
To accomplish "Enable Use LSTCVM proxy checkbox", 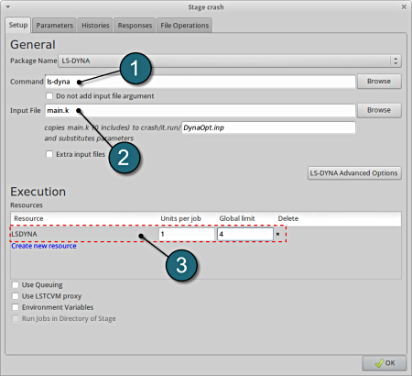I will click(x=16, y=296).
